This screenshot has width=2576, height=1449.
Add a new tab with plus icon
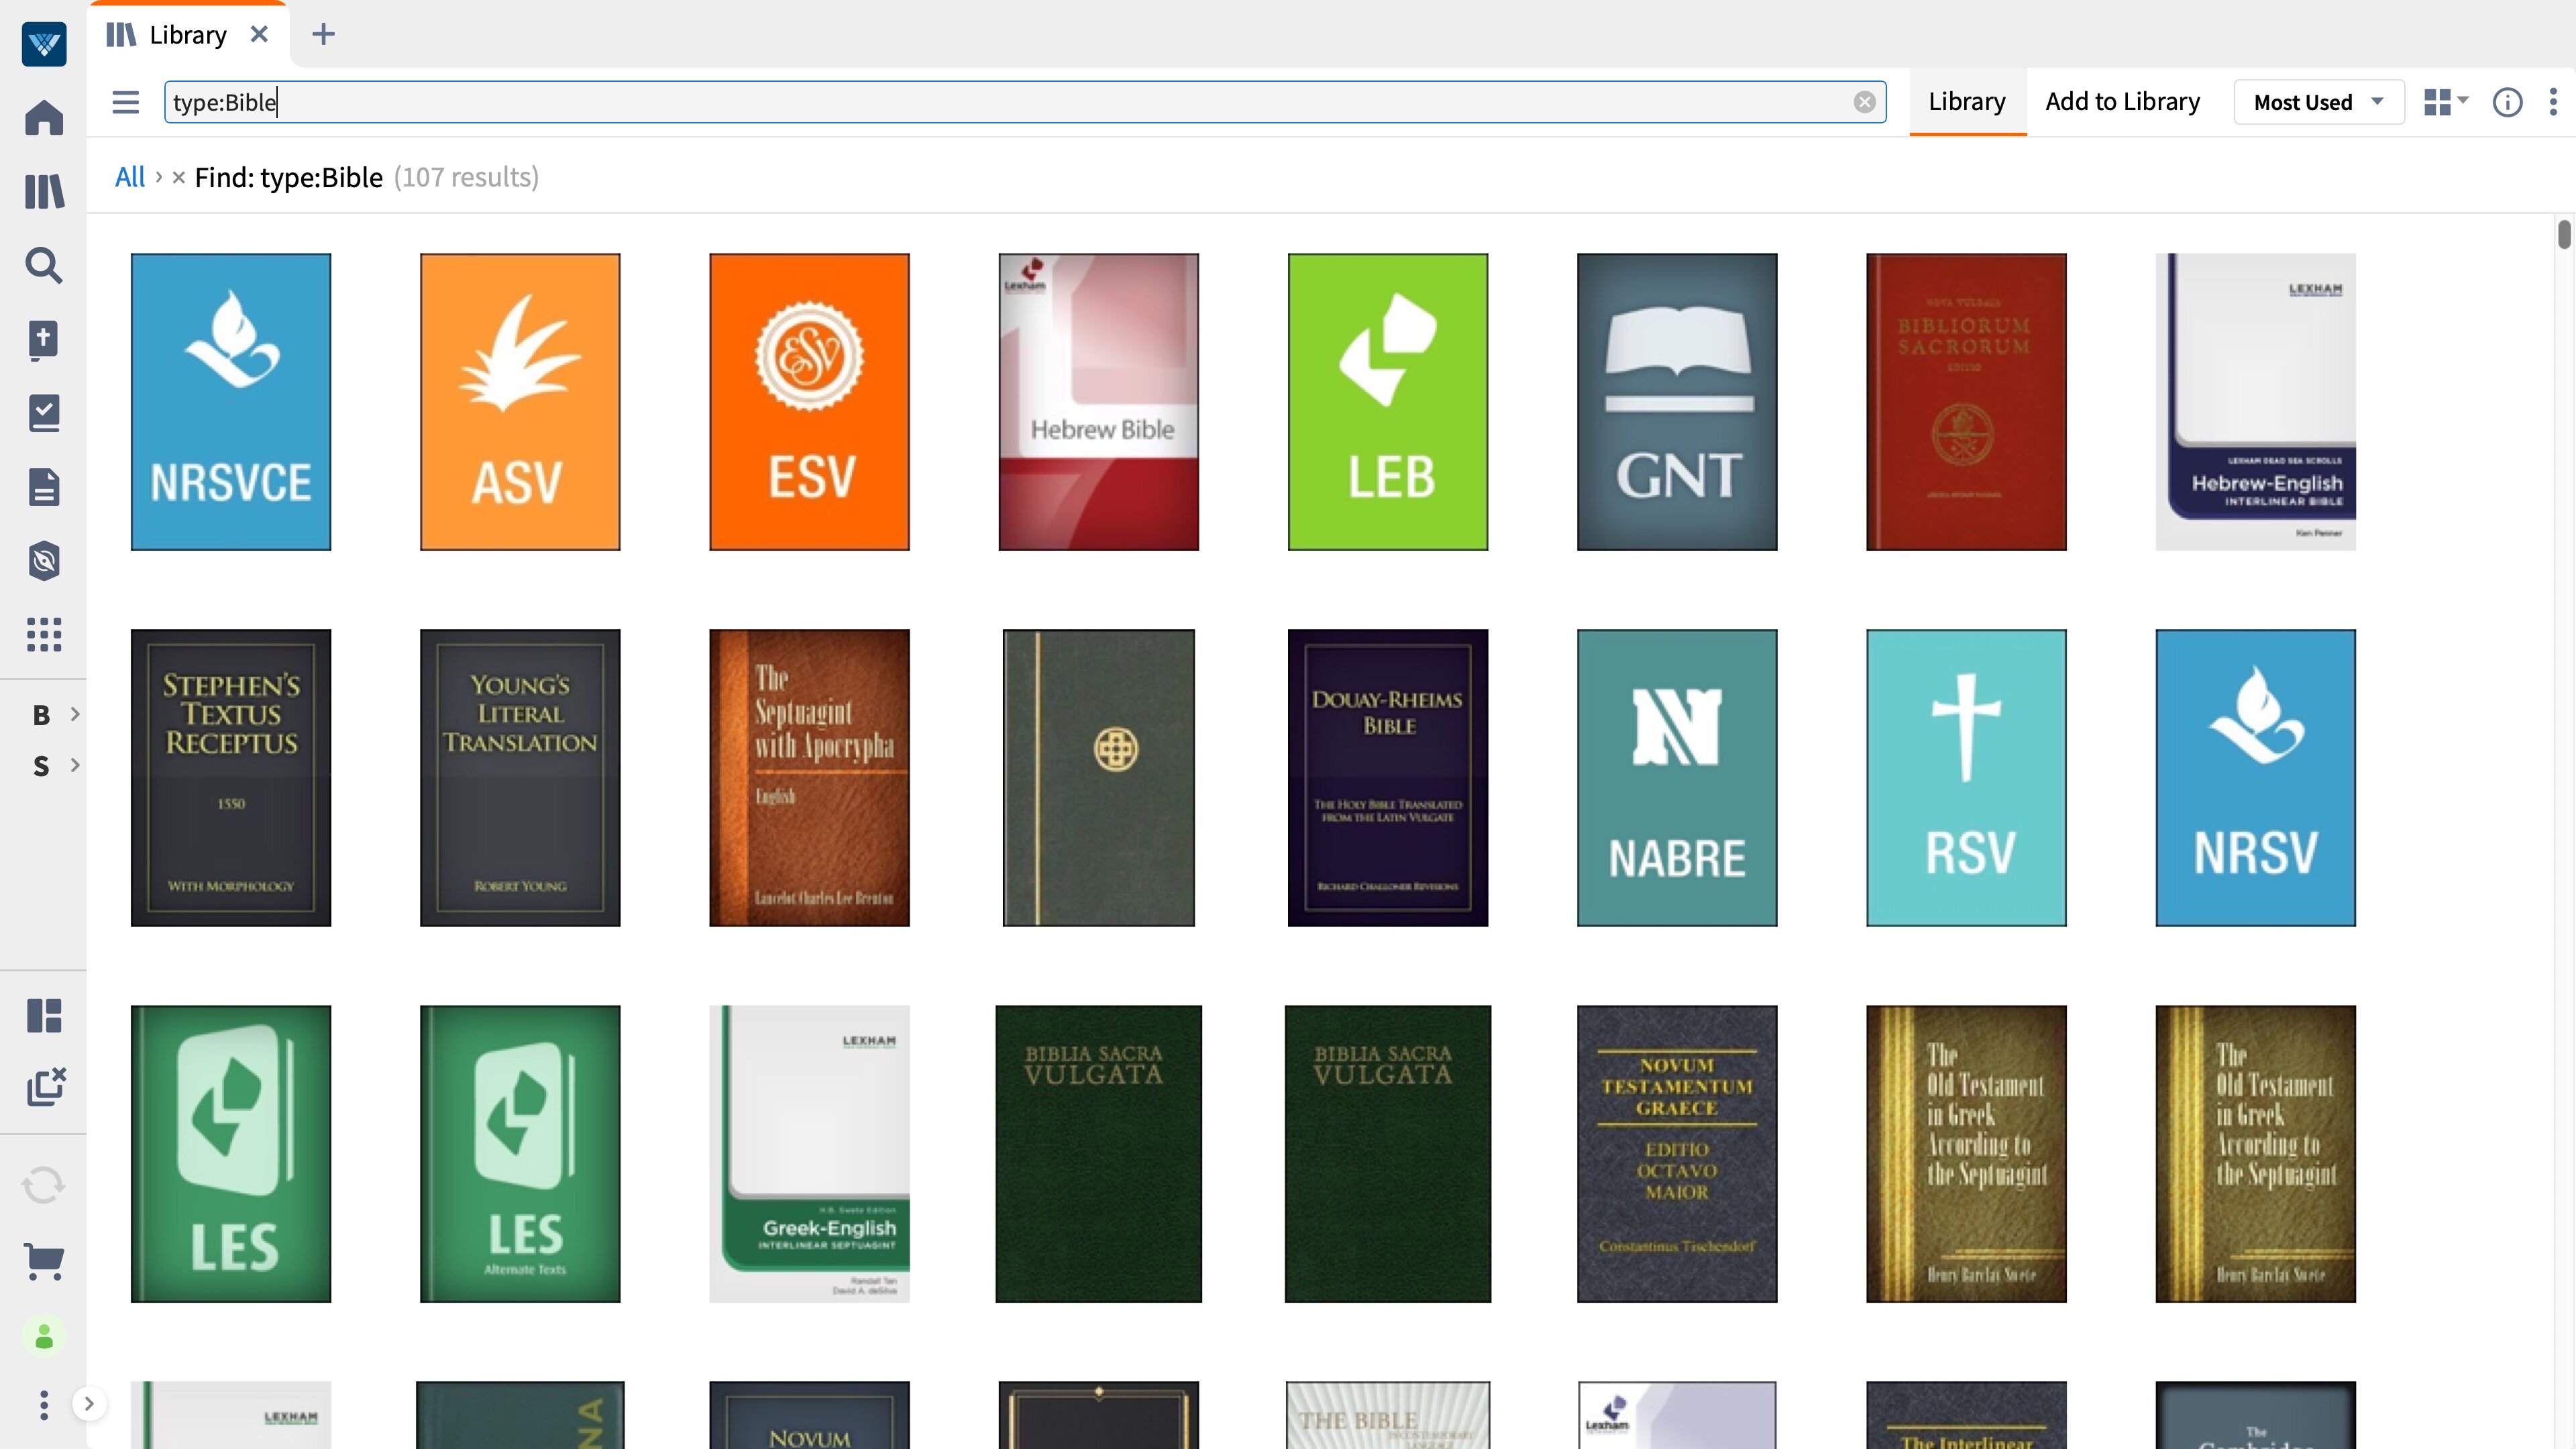click(323, 34)
